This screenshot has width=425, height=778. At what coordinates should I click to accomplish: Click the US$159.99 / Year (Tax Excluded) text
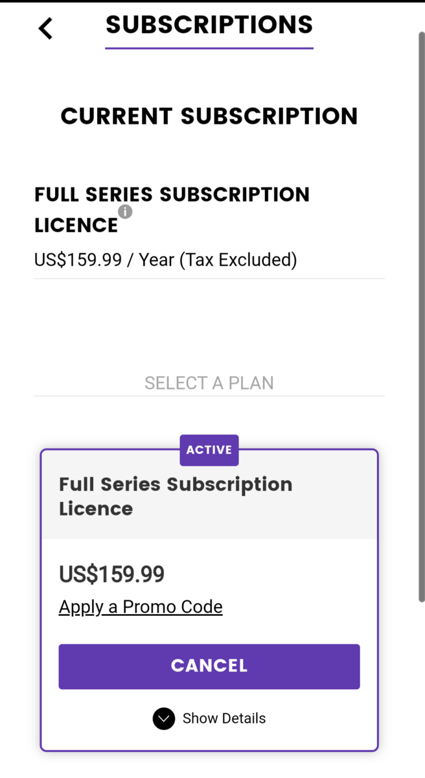[165, 260]
